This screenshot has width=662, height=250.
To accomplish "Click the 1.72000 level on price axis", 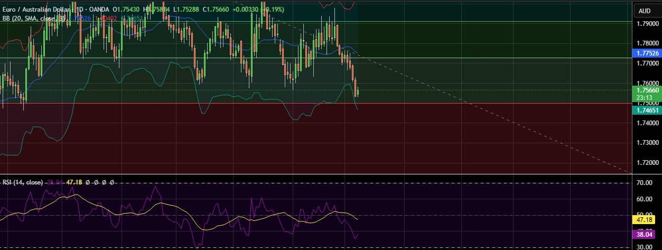I will pyautogui.click(x=647, y=163).
